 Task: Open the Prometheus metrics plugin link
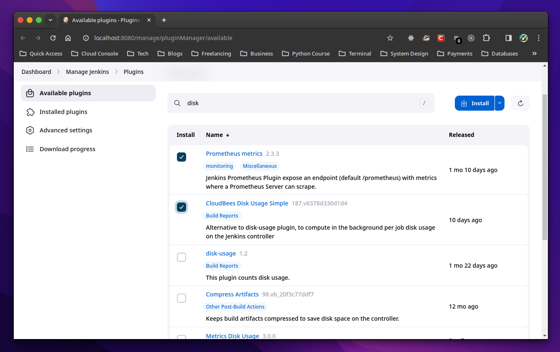(x=234, y=154)
